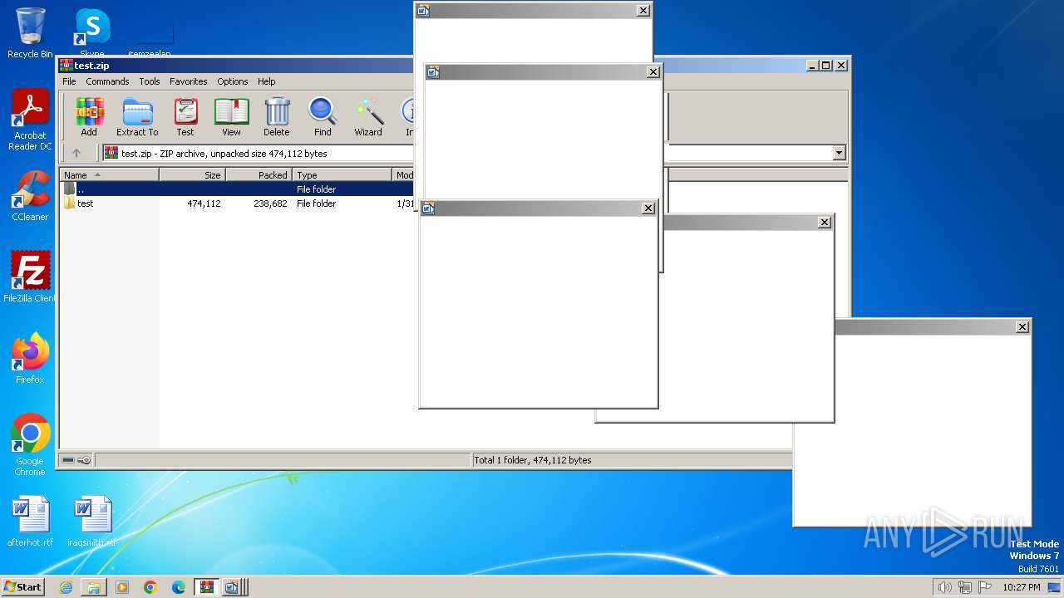The width and height of the screenshot is (1064, 598).
Task: Open the Favorites menu
Action: 189,81
